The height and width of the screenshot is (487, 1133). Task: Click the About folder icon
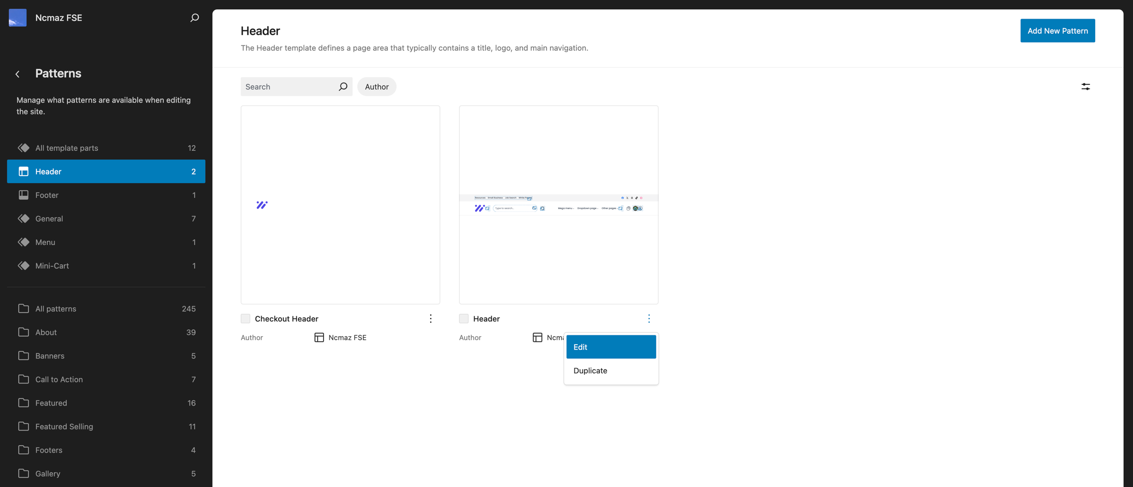click(x=24, y=332)
